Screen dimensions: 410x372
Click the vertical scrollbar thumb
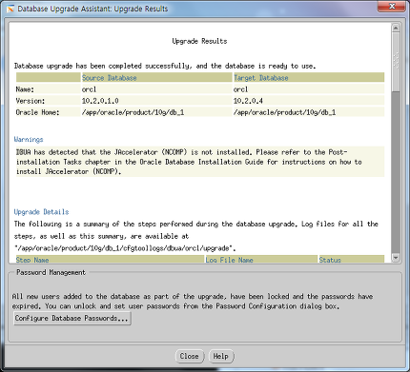pos(396,62)
